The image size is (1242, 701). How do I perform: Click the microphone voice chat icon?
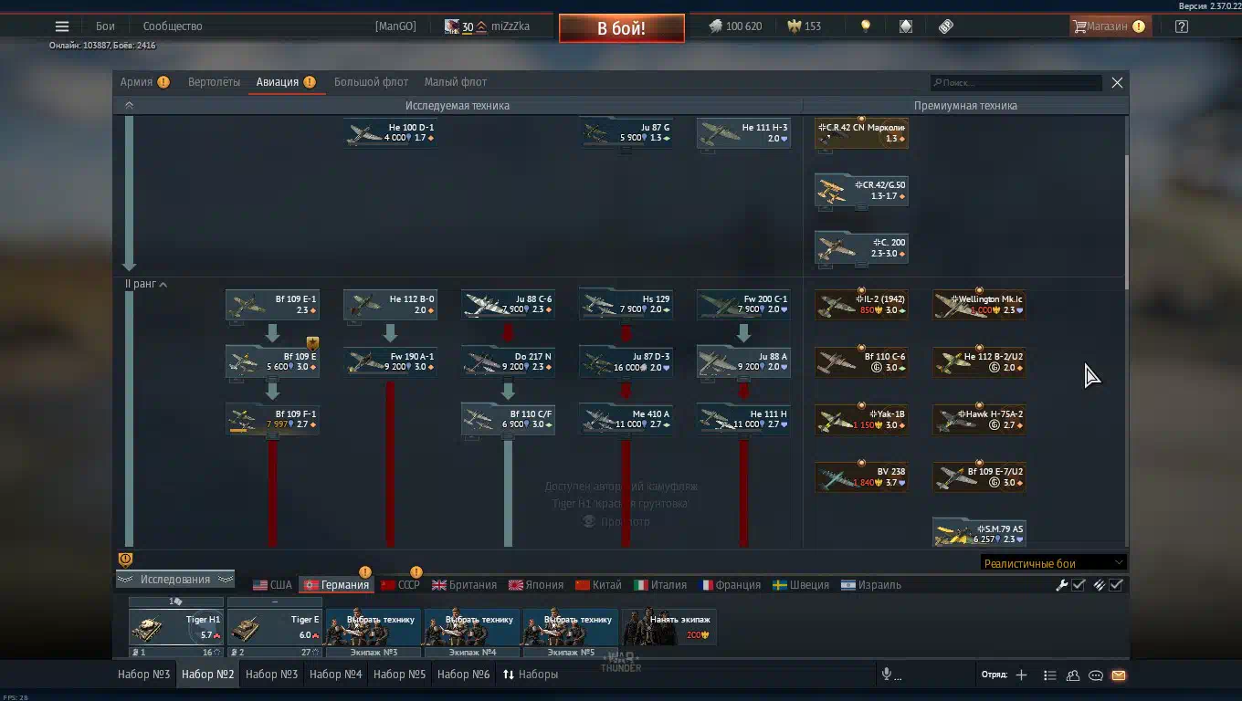[x=886, y=675]
